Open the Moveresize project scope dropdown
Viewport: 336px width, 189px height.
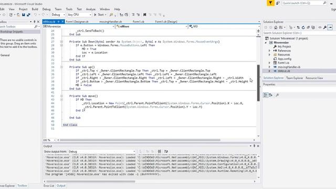[x=78, y=27]
